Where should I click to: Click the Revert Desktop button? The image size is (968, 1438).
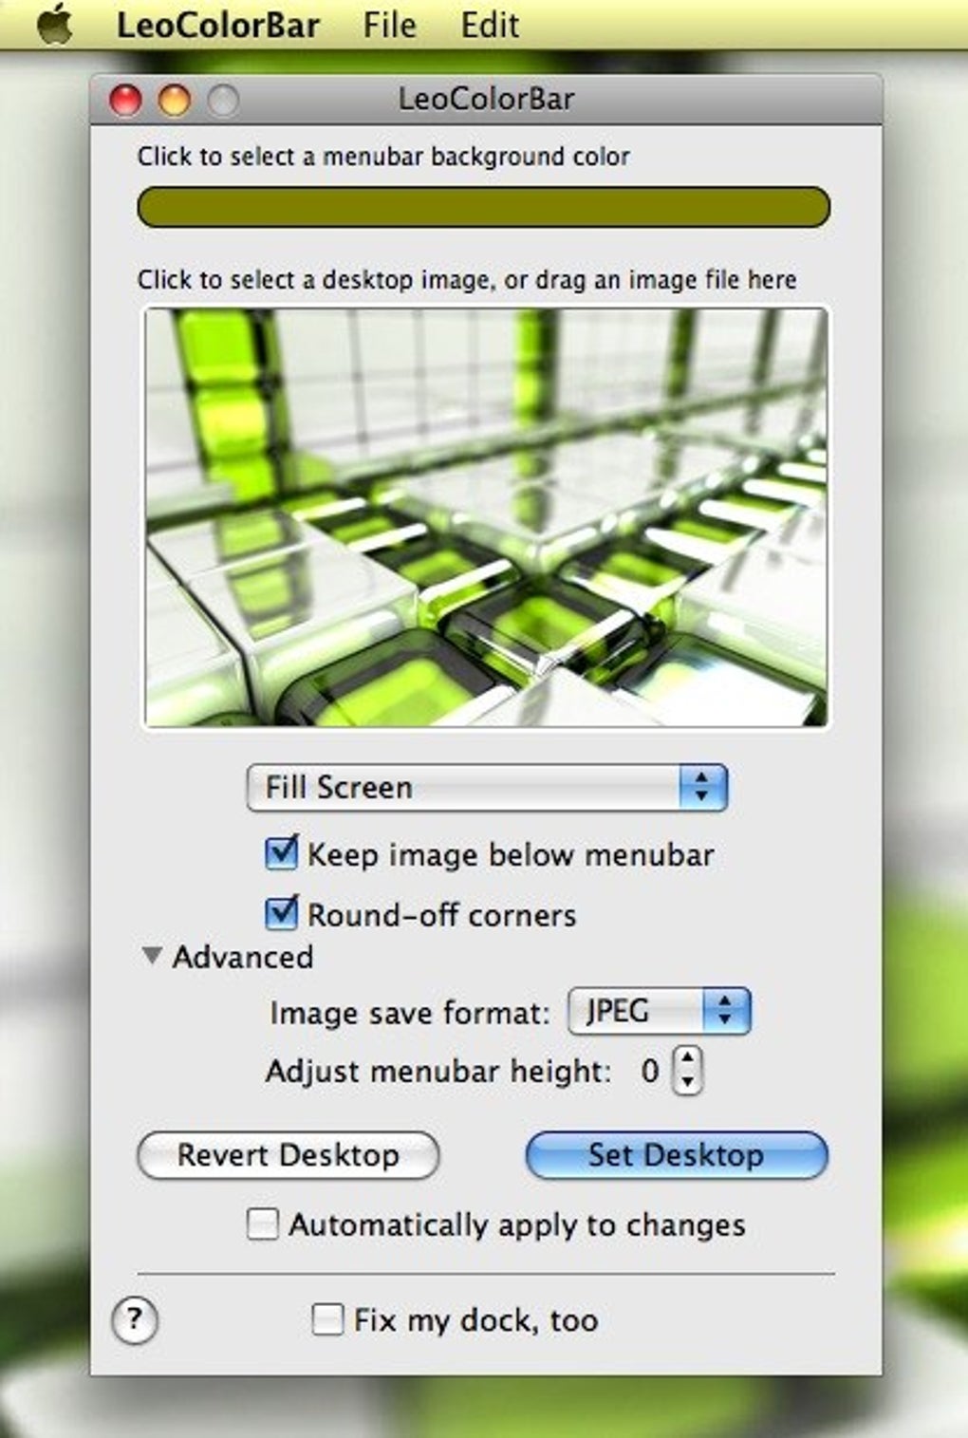click(289, 1155)
